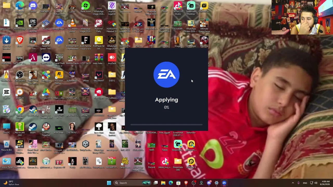Screen dimensions: 333x187
Task: Select the Steam desktop shortcut
Action: [33, 129]
